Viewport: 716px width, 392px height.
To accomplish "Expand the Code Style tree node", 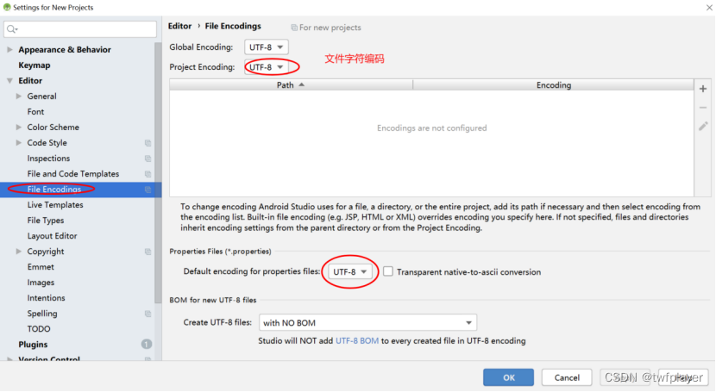I will click(19, 143).
